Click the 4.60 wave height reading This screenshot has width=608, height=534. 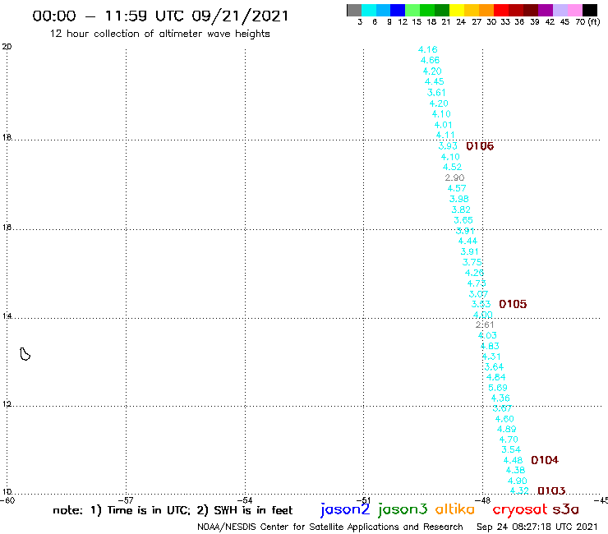(x=504, y=419)
